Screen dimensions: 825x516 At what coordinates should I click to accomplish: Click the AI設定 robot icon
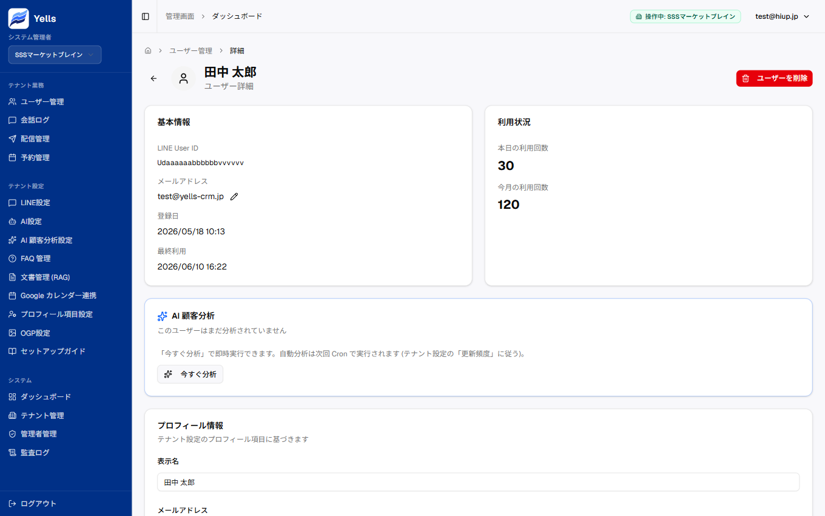12,222
